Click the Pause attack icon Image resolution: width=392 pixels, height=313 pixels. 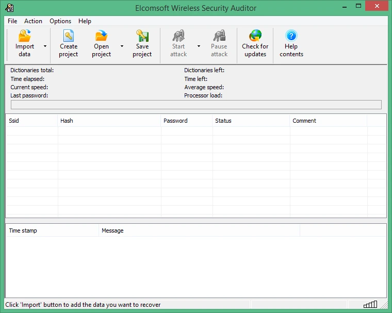click(x=219, y=36)
